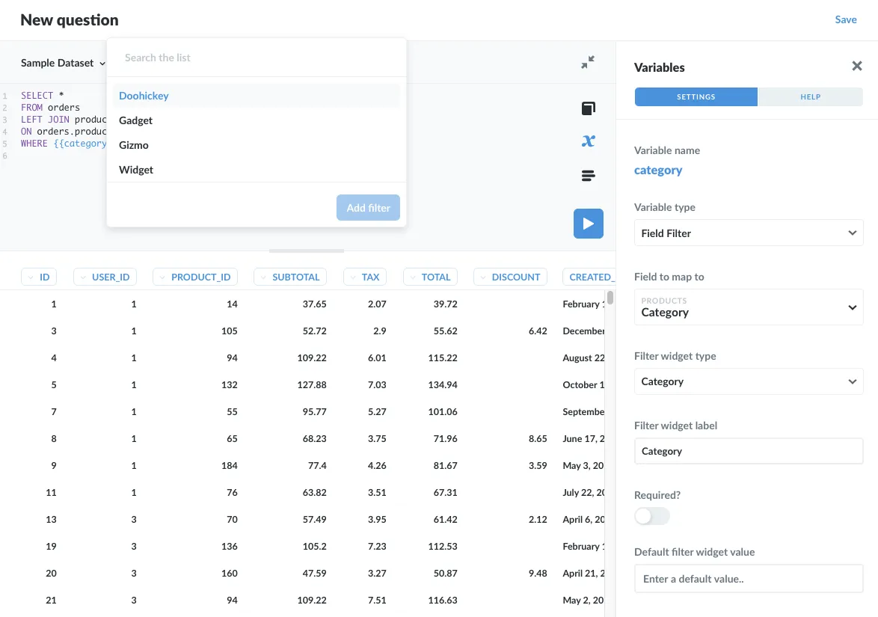Select Gadget from the category list
The image size is (878, 617).
pos(257,120)
